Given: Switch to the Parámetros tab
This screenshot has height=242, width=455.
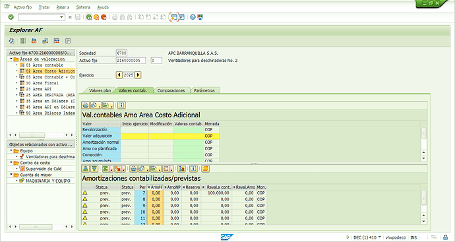Looking at the screenshot, I should 204,90.
